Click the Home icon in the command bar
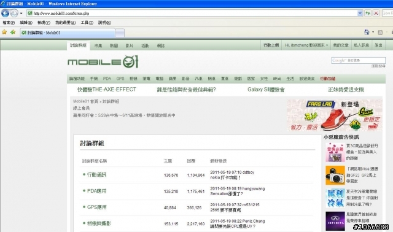 (367, 32)
